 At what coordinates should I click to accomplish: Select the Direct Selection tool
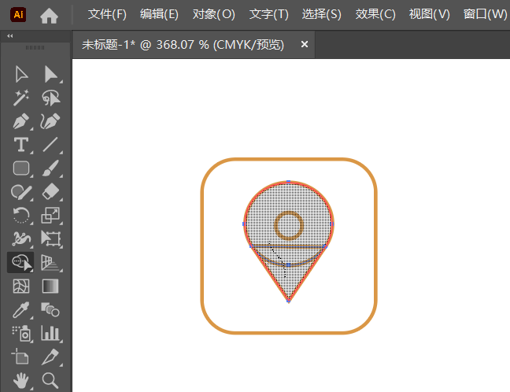[51, 74]
